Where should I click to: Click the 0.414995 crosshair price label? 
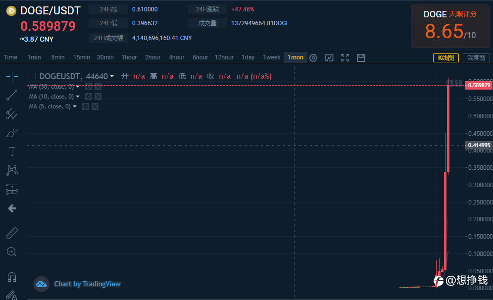pyautogui.click(x=479, y=145)
